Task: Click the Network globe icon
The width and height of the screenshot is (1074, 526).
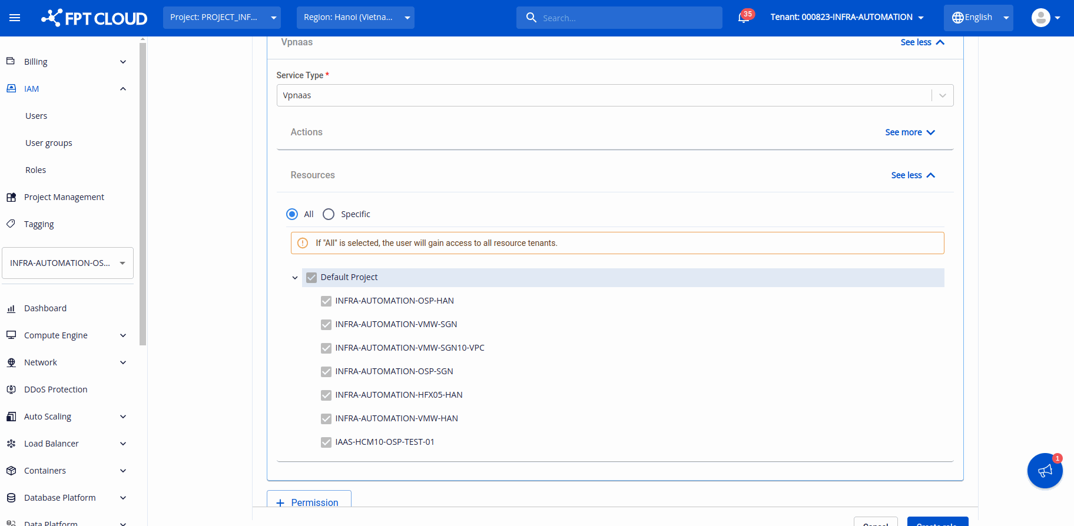Action: coord(11,362)
